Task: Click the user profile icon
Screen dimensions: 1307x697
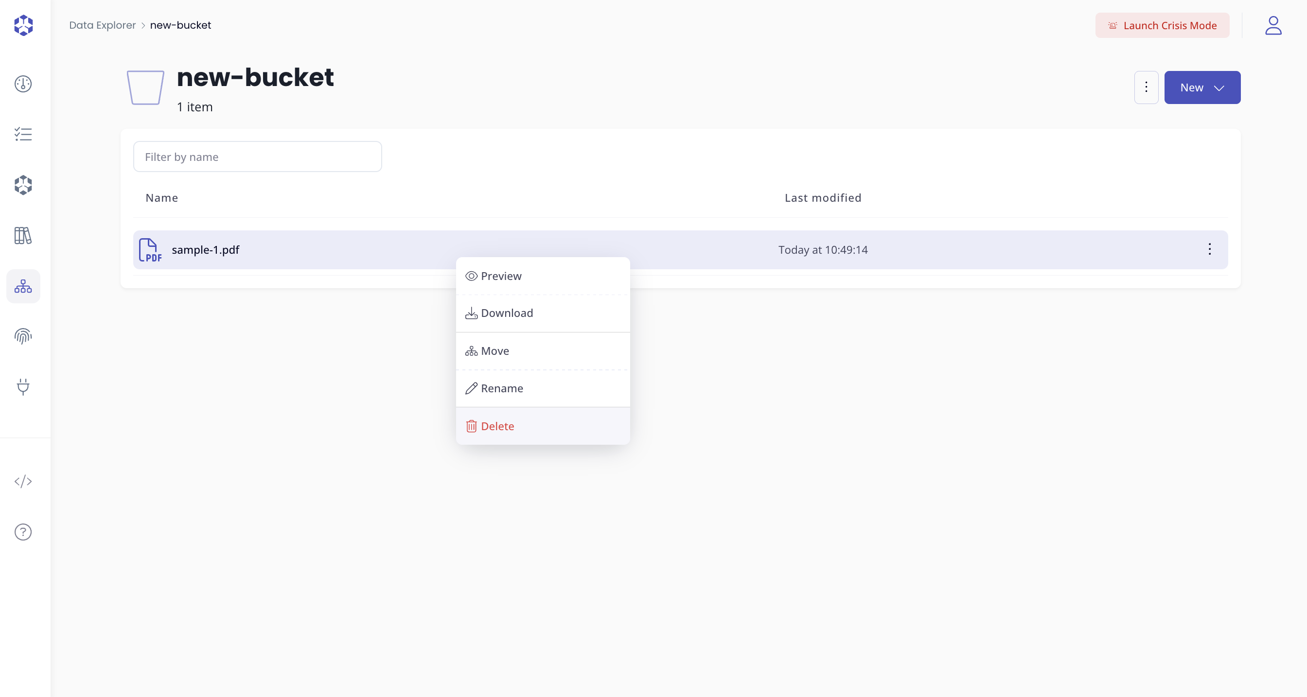Action: [x=1273, y=25]
